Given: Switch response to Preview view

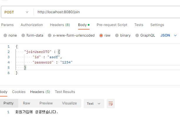Looking at the screenshot, I should click(46, 103).
